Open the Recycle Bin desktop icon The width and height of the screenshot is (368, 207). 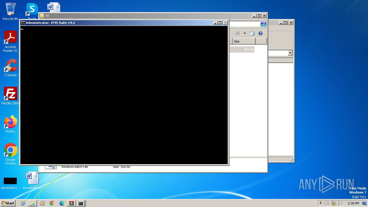[10, 11]
